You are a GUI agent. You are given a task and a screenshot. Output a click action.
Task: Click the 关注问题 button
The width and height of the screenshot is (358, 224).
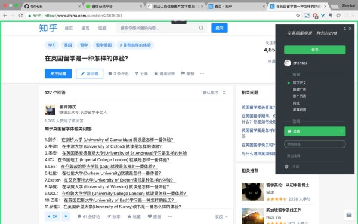pos(58,73)
